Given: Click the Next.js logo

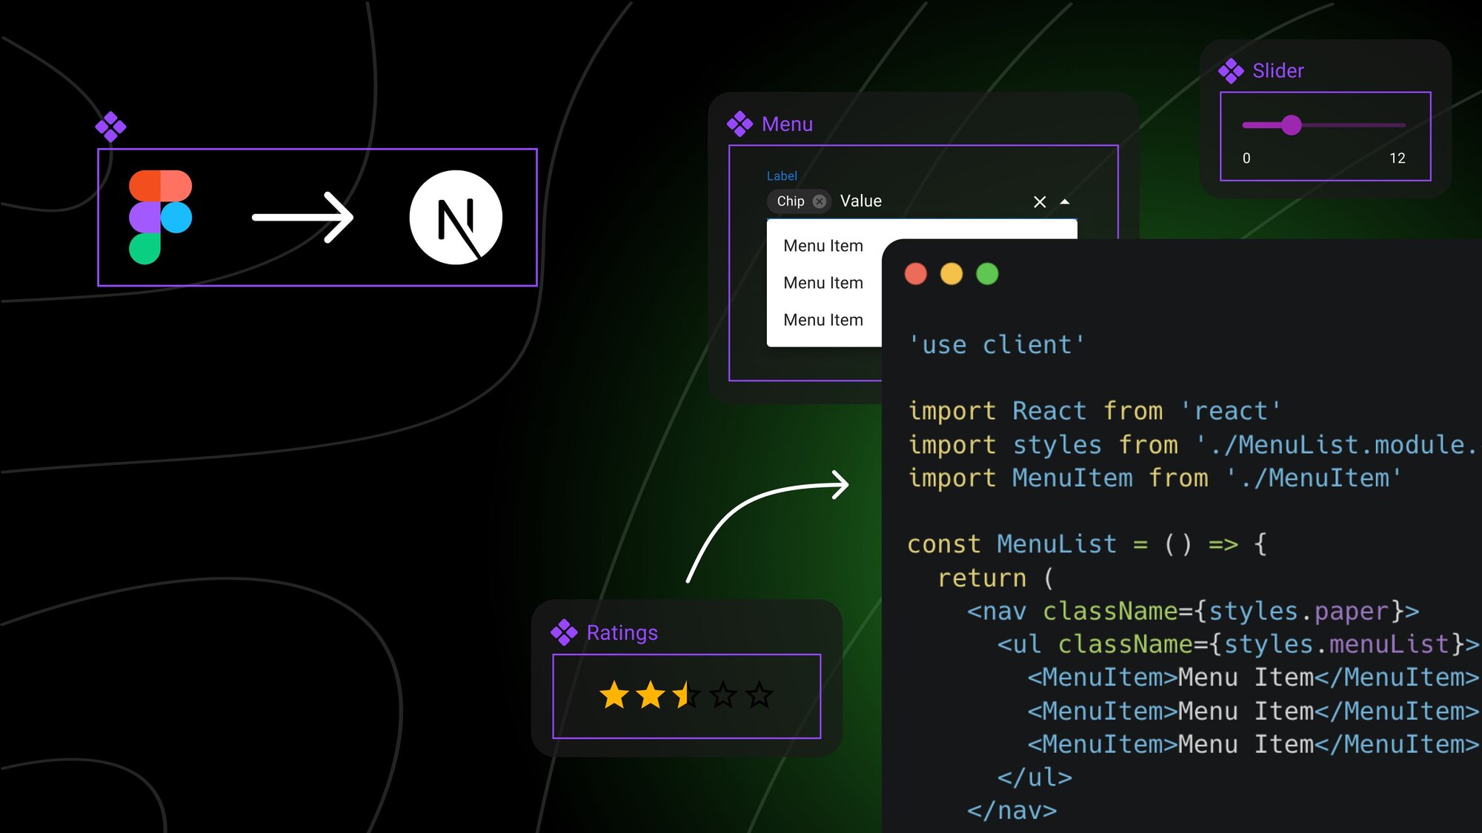Looking at the screenshot, I should click(455, 216).
